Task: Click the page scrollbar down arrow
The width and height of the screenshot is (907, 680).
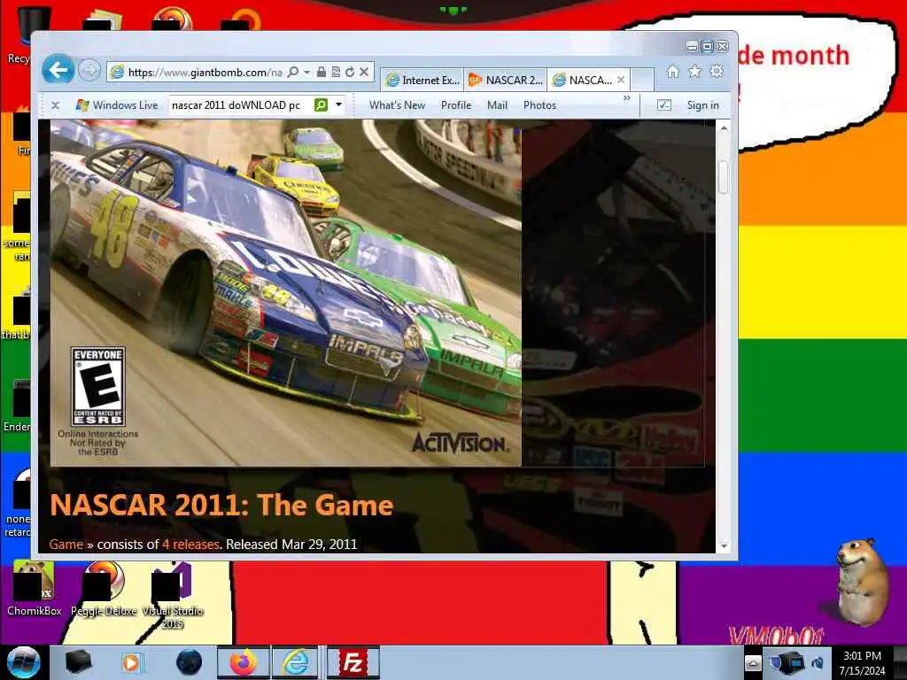Action: [x=724, y=545]
